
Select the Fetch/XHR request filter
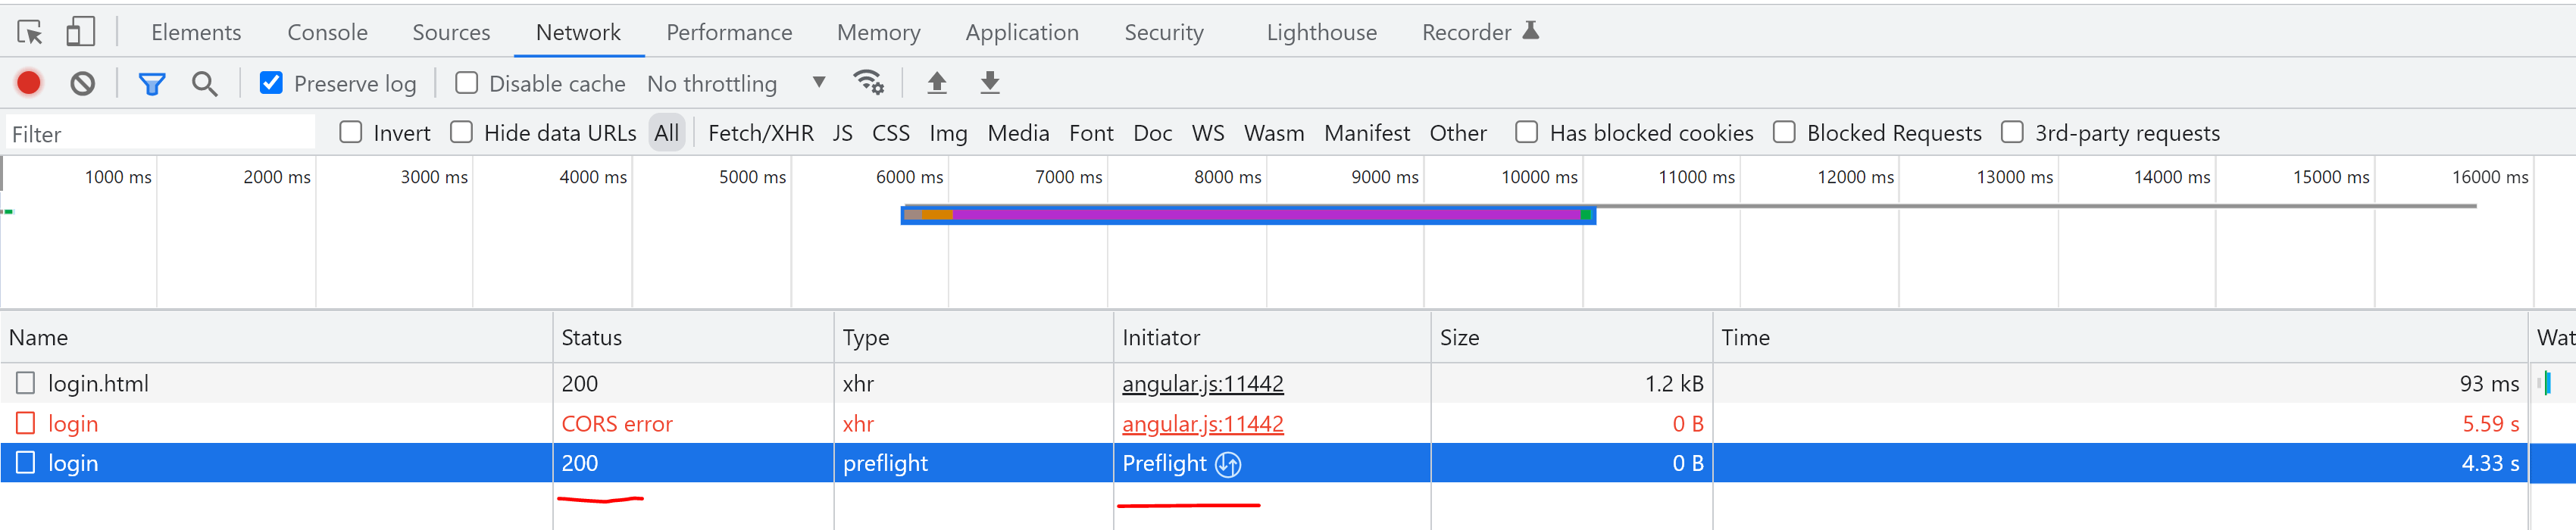click(x=761, y=132)
